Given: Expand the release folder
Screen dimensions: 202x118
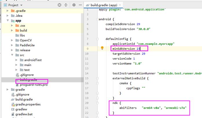Looking at the screenshot, I should 12,50.
